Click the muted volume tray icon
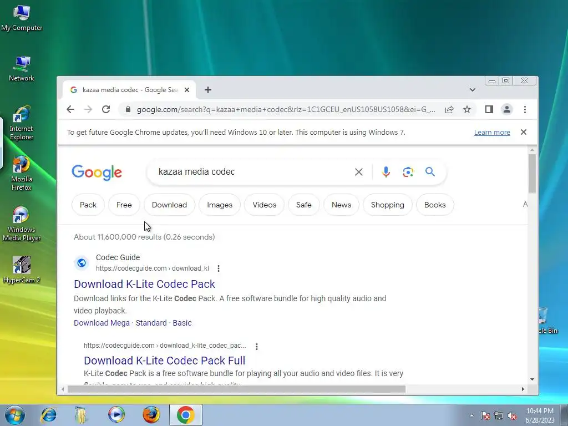The height and width of the screenshot is (426, 568). tap(512, 415)
